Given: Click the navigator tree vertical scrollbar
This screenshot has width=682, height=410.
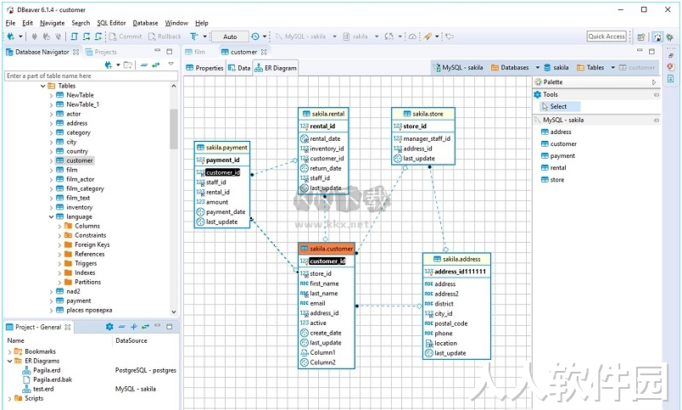Looking at the screenshot, I should coord(174,129).
